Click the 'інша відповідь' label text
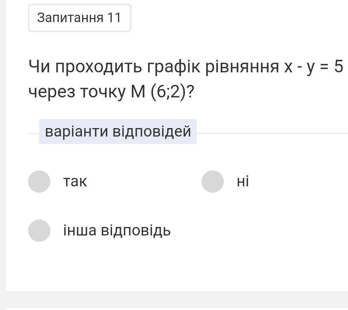348x310 pixels. point(117,231)
